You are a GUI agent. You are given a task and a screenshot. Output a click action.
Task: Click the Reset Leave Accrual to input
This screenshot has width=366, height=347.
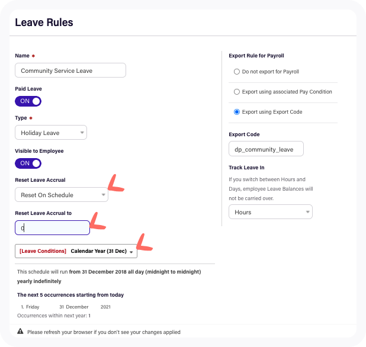coord(52,227)
